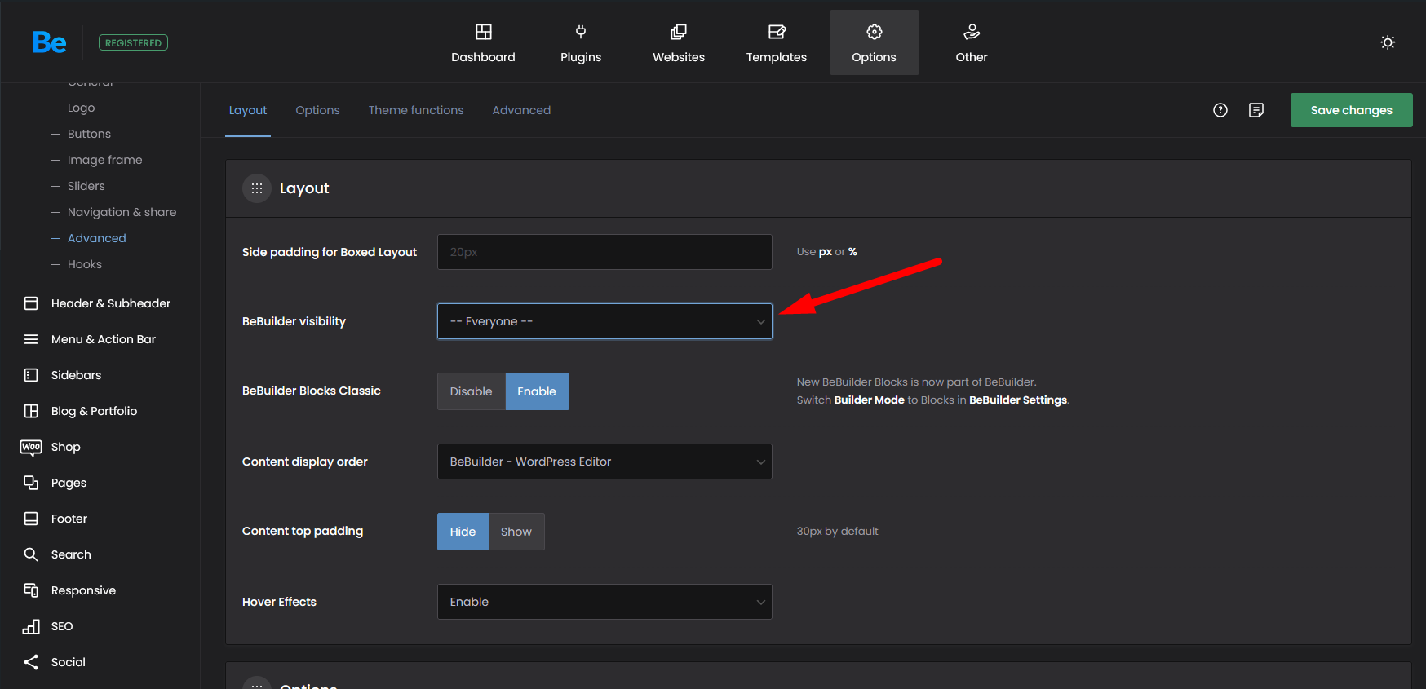Select Sliders in the sidebar submenu
The width and height of the screenshot is (1426, 689).
pyautogui.click(x=86, y=186)
